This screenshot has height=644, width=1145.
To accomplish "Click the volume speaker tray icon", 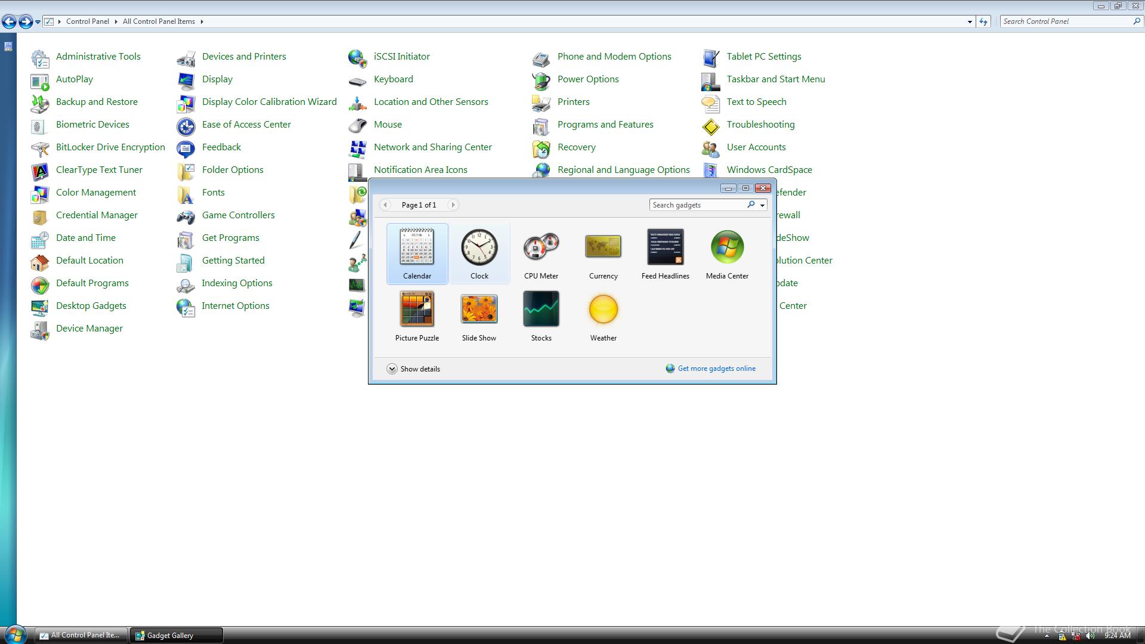I will point(1090,636).
